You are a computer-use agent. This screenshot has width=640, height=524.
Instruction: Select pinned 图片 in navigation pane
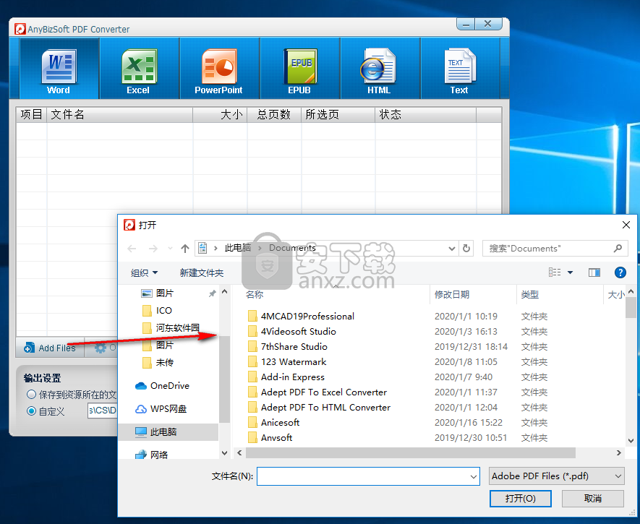tap(165, 293)
